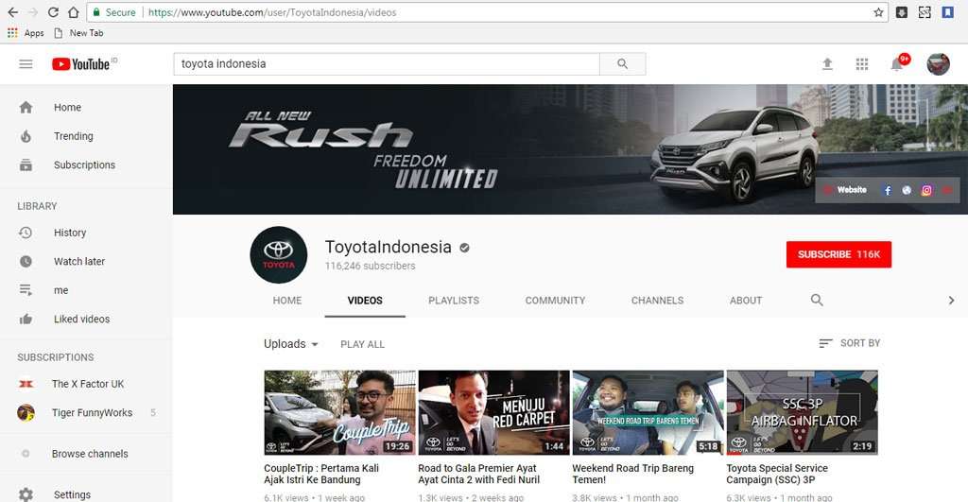Open New Tab bookmark
Viewport: 968px width, 502px height.
(79, 33)
